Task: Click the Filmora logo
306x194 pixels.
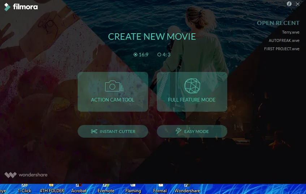Action: point(21,7)
